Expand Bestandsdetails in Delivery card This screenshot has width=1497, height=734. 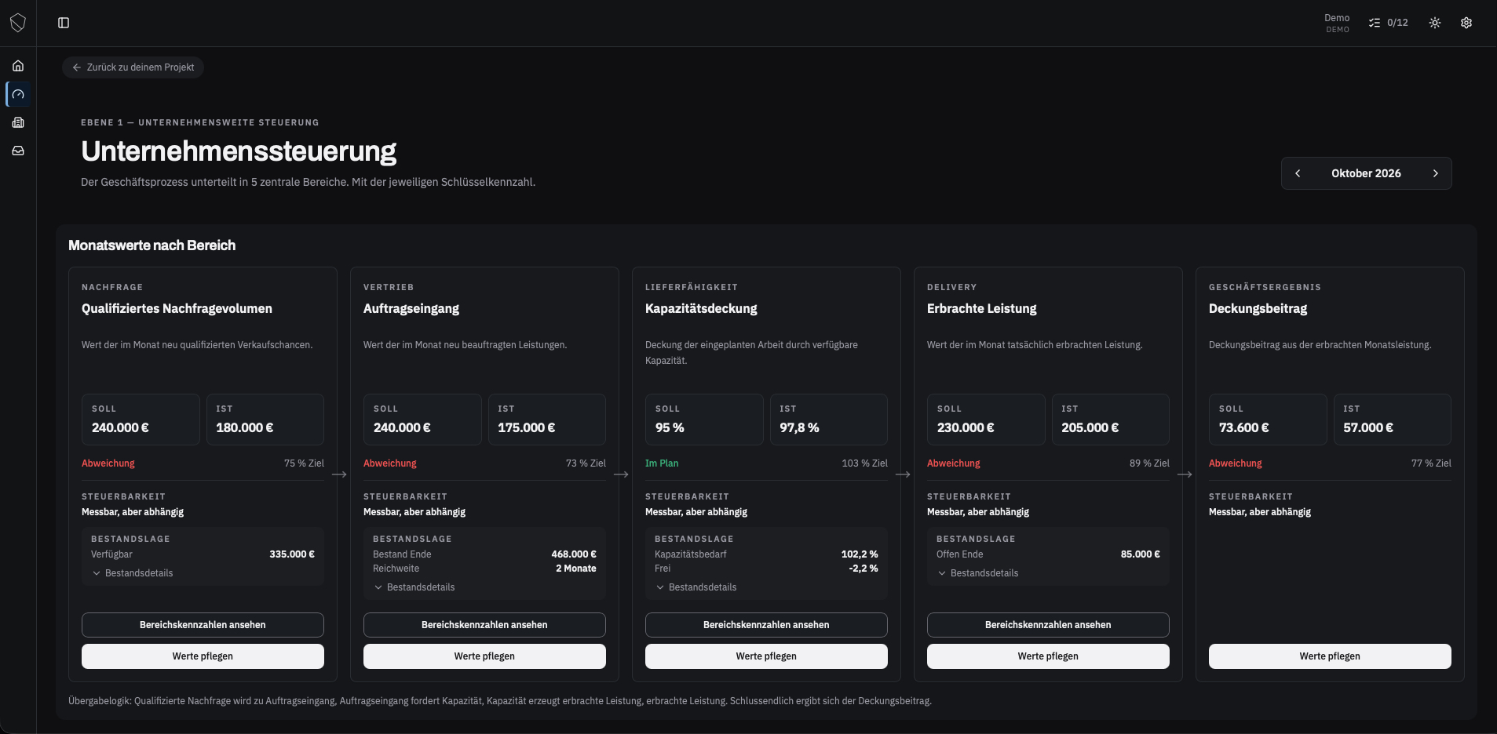978,573
